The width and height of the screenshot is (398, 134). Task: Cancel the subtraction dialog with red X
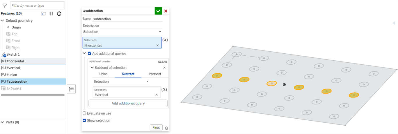[166, 11]
